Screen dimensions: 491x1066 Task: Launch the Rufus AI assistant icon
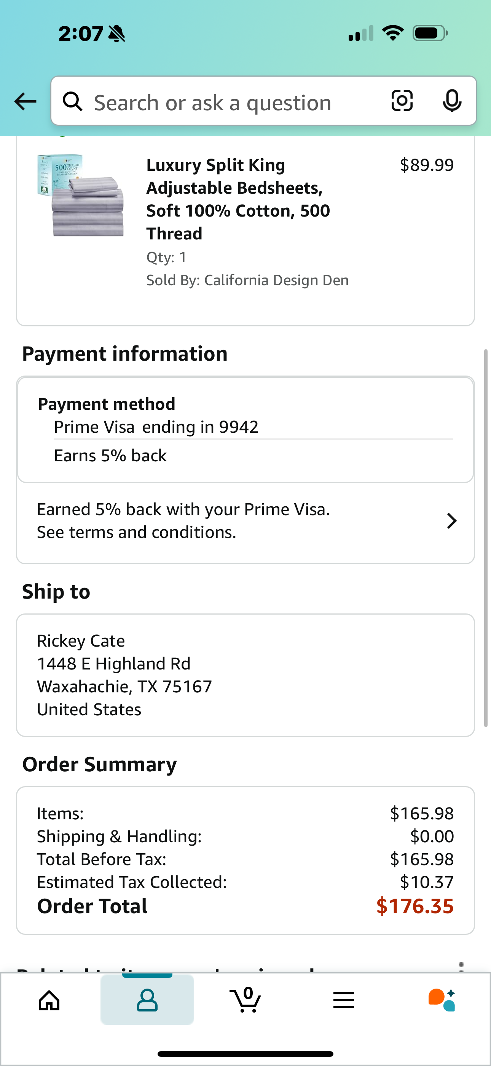pos(442,1000)
